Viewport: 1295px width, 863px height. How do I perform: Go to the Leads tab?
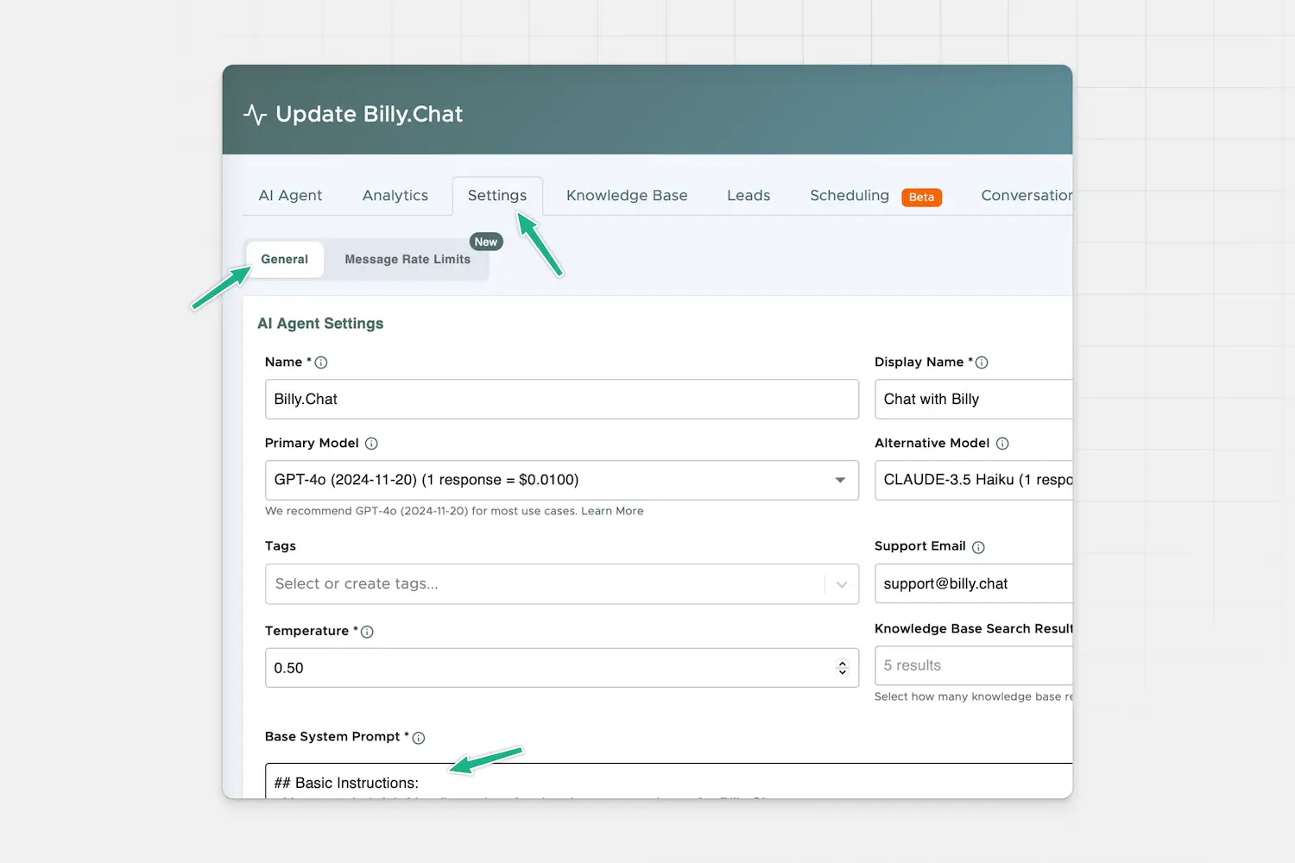point(749,196)
